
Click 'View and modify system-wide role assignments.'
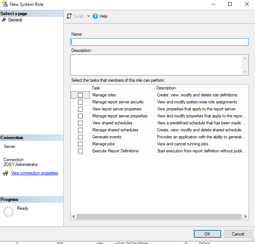pos(198,102)
